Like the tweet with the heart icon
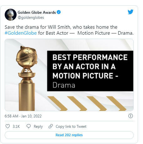The image size is (143, 144). (x=8, y=126)
